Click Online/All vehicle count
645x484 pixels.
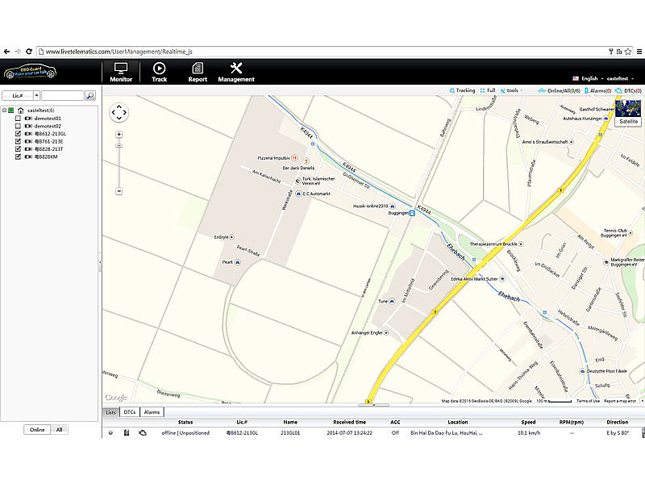pyautogui.click(x=560, y=90)
